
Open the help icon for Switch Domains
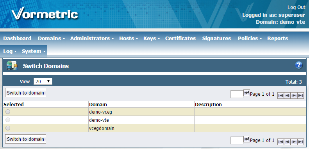tap(299, 65)
